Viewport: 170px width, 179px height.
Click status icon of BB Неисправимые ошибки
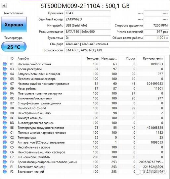(x=5, y=113)
